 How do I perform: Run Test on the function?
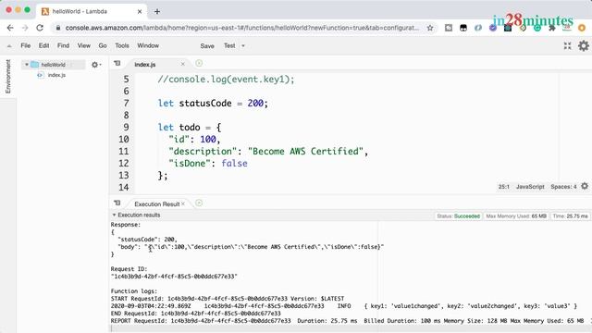click(x=229, y=45)
